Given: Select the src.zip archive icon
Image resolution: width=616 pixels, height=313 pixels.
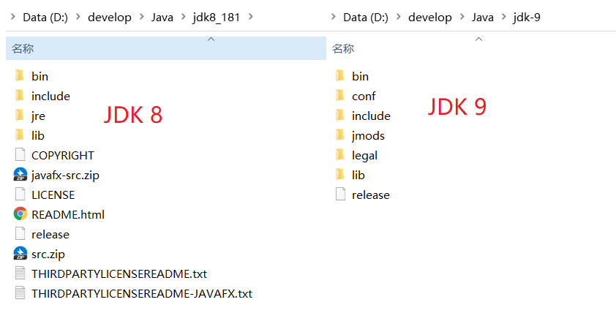Looking at the screenshot, I should [x=20, y=254].
